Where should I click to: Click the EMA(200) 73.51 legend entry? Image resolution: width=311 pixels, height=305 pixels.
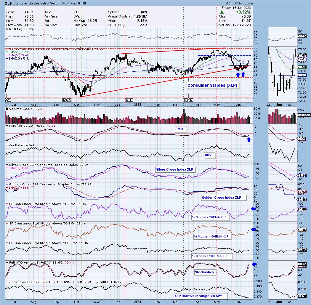17,59
